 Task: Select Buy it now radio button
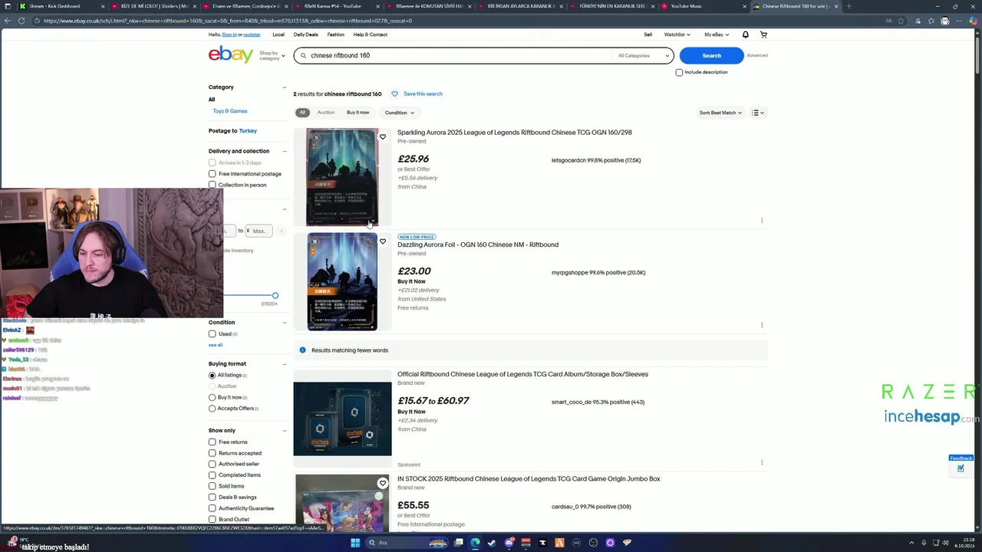(x=213, y=397)
